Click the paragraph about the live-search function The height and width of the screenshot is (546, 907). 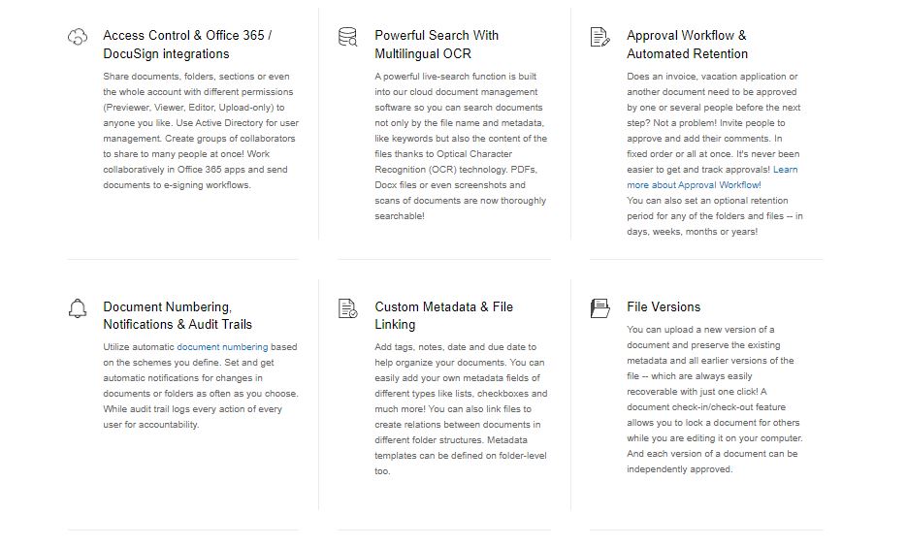click(x=460, y=146)
